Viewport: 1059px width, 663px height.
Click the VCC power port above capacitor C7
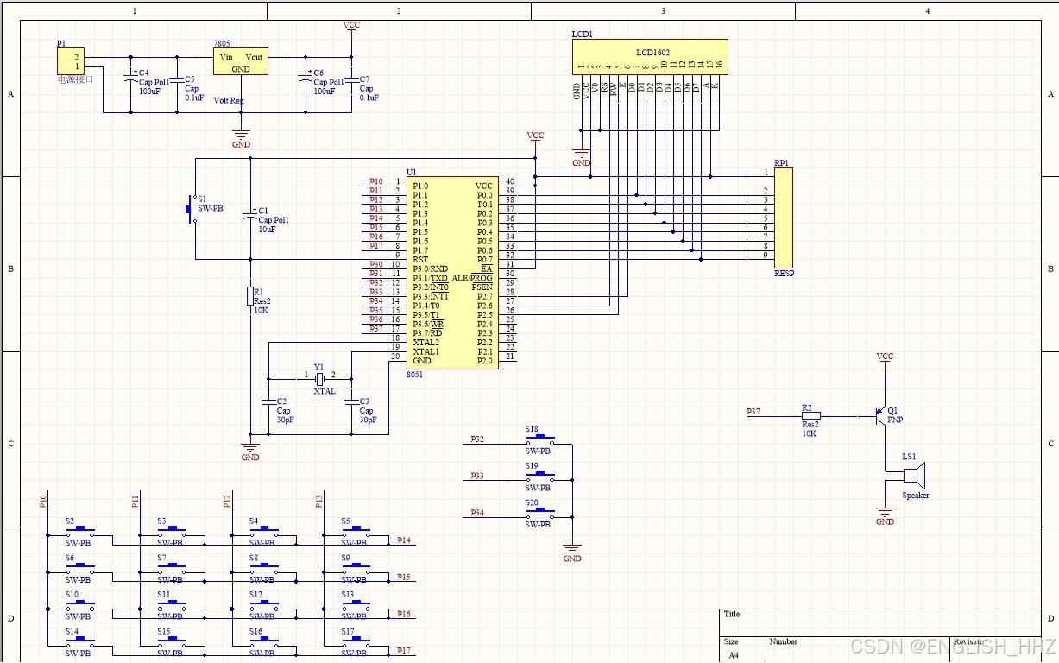pyautogui.click(x=351, y=28)
